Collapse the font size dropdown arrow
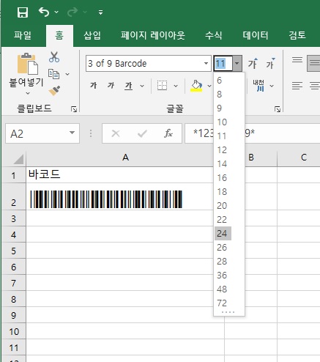This screenshot has height=362, width=320. pyautogui.click(x=237, y=64)
